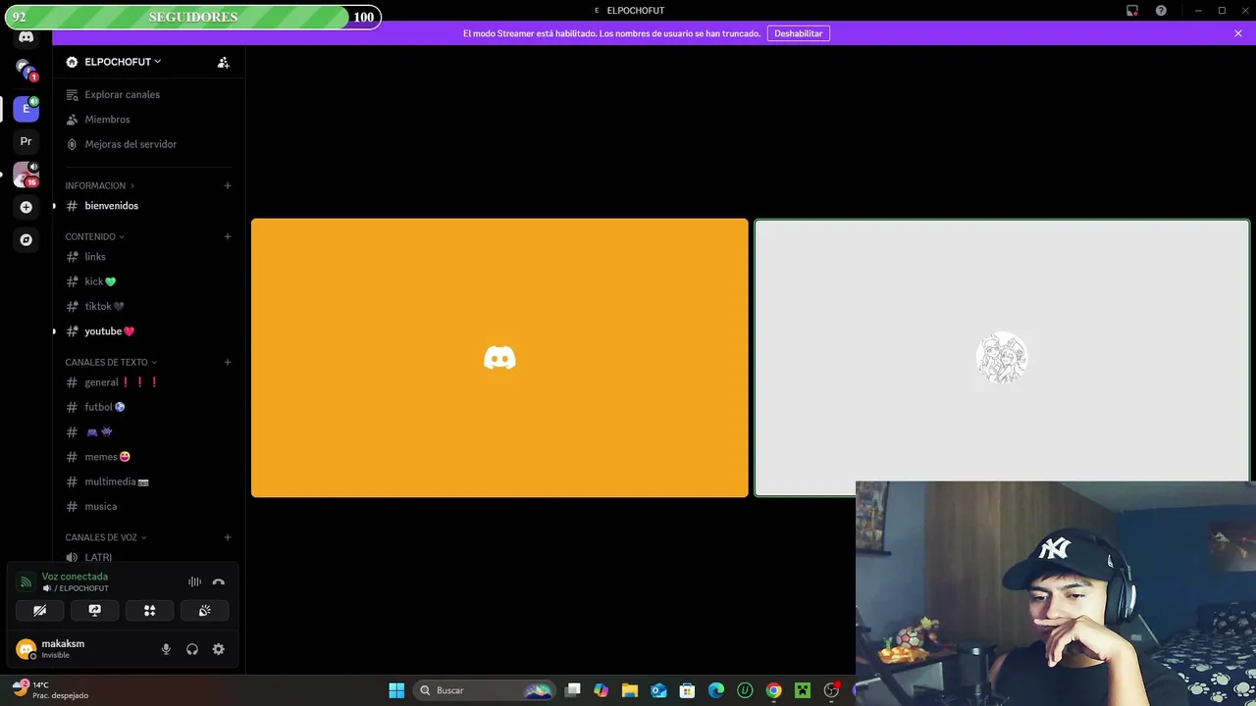Start screen share from voice panel
Viewport: 1256px width, 706px height.
[x=94, y=610]
